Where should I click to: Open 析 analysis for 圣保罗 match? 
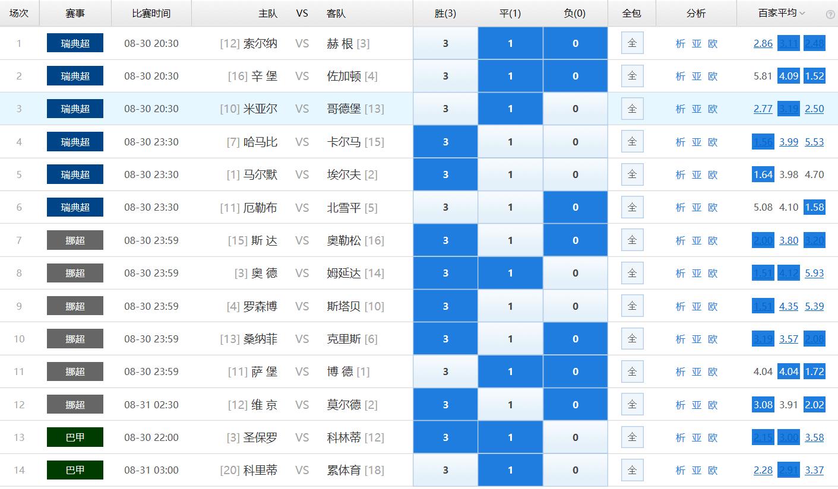(681, 437)
